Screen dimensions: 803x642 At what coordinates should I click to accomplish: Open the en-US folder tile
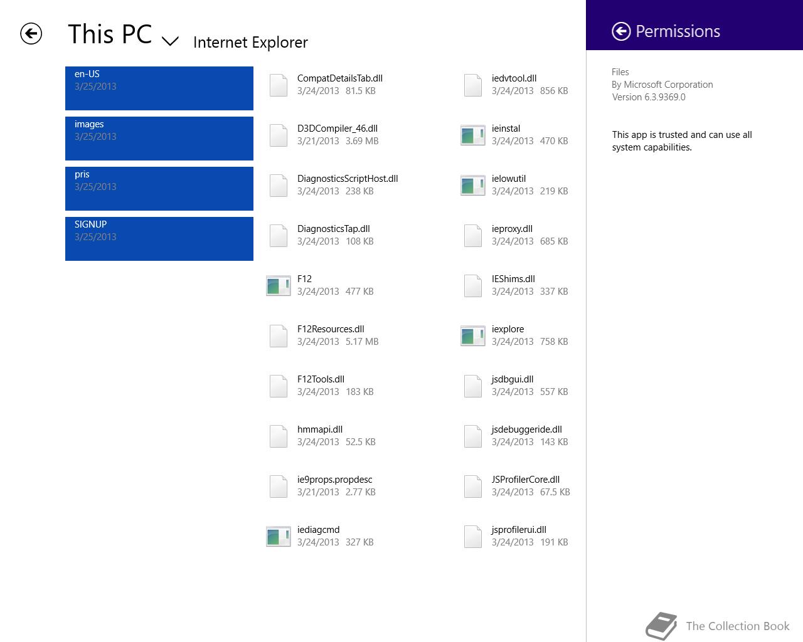point(159,88)
